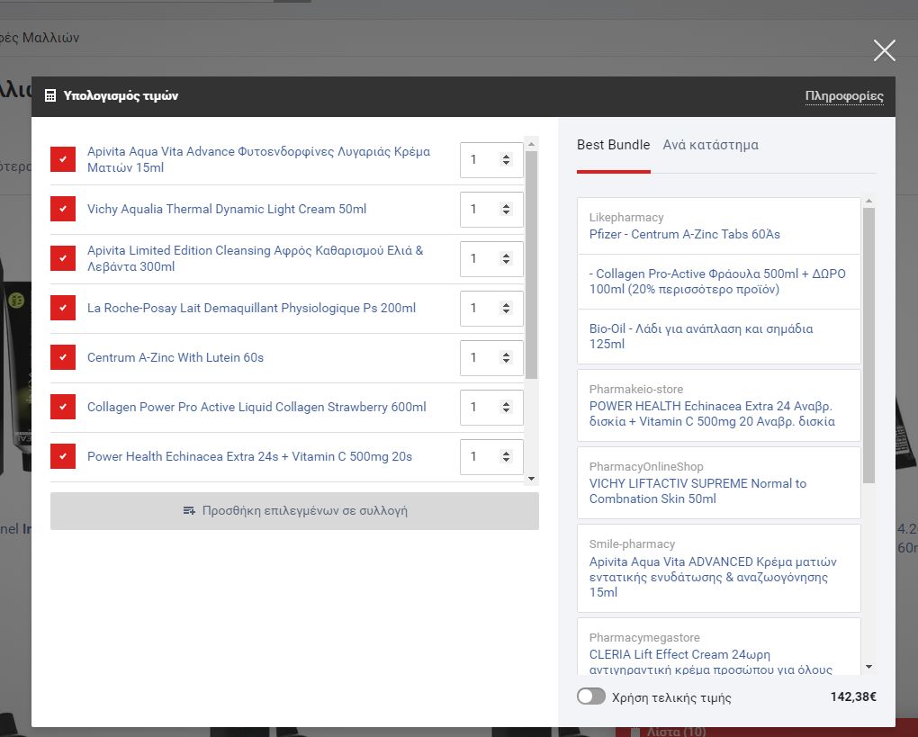Click the product list vertical scrollbar thumb
Viewport: 918px width, 737px height.
point(531,261)
